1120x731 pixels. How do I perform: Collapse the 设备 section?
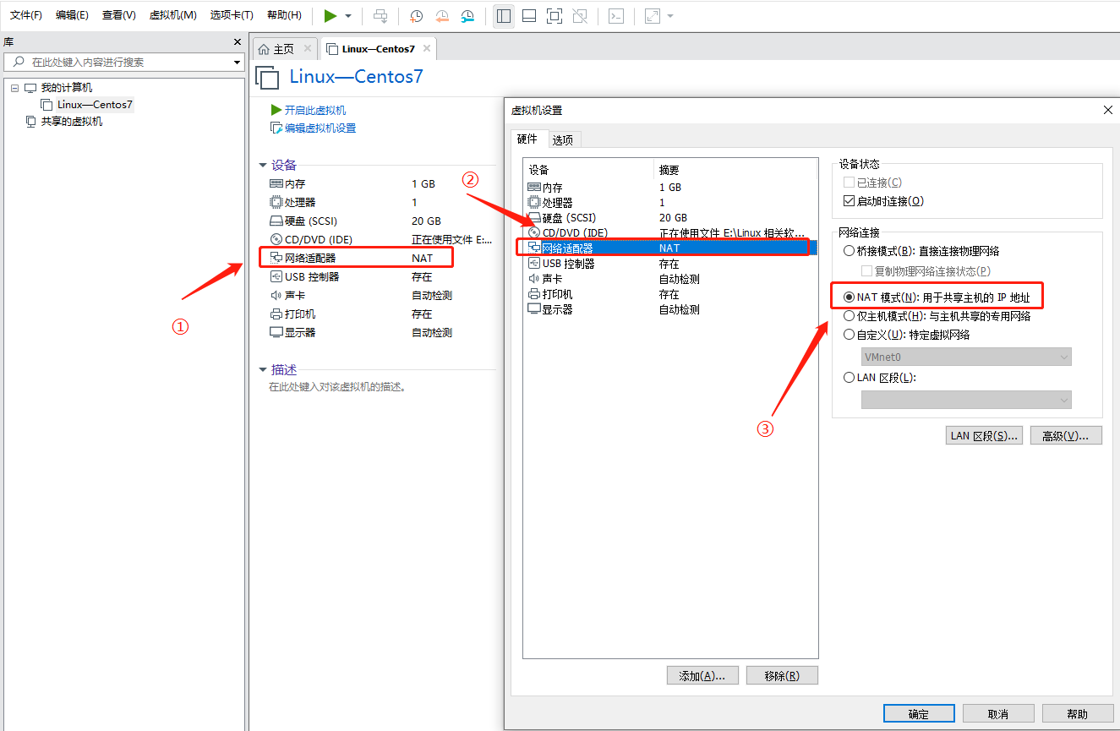263,166
